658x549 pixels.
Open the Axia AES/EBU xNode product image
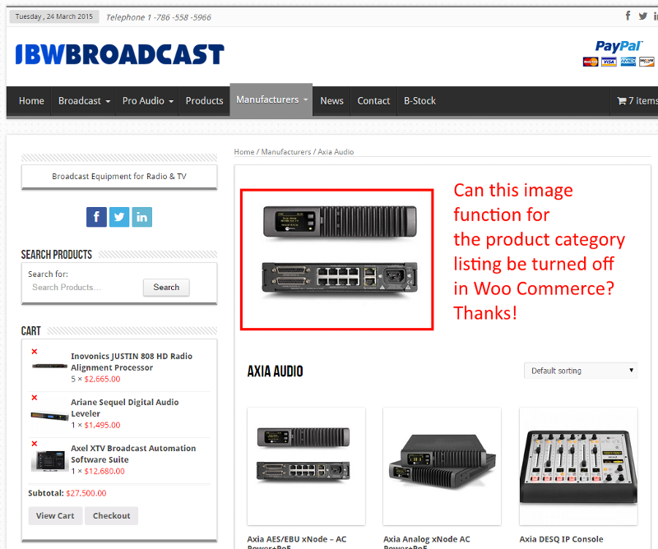(306, 466)
